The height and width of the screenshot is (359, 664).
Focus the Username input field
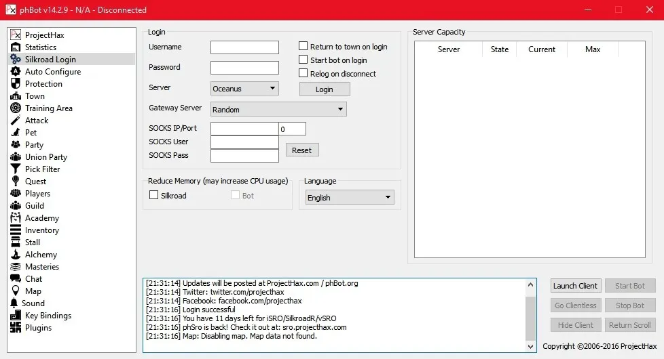pyautogui.click(x=245, y=47)
